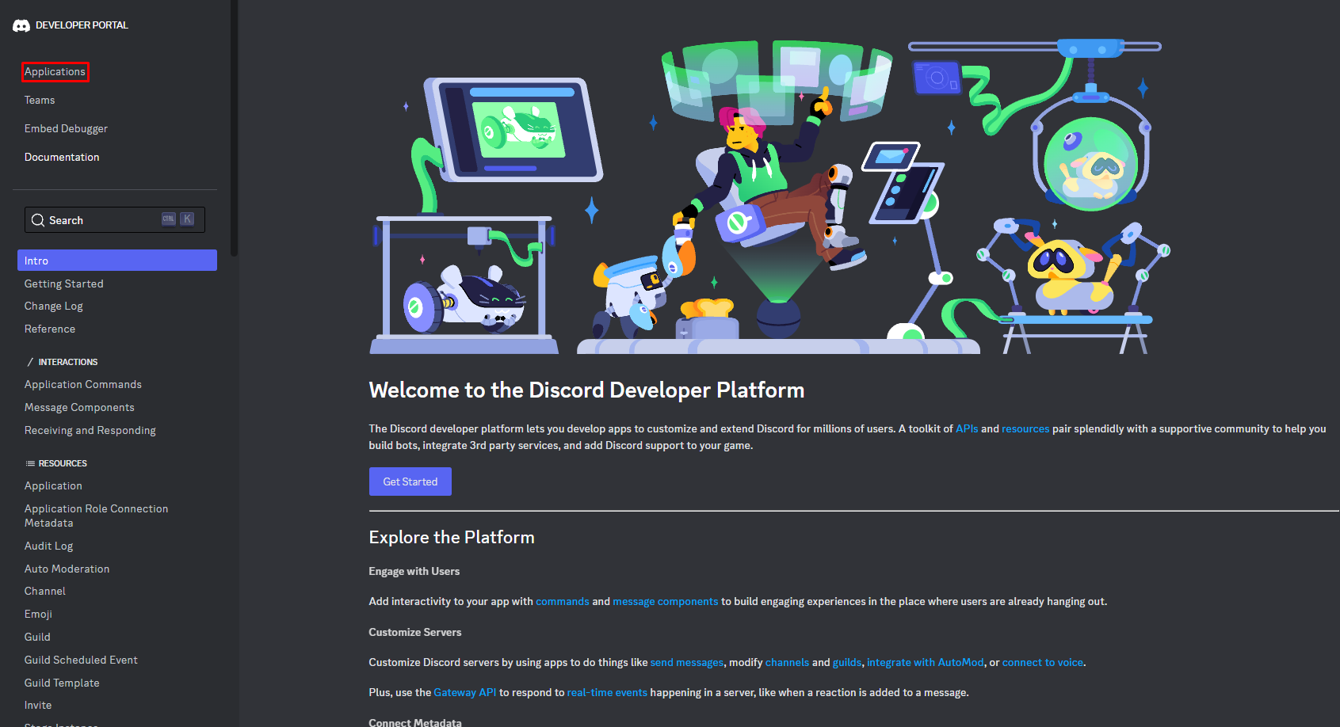
Task: Open the Gateway API link
Action: coord(465,692)
